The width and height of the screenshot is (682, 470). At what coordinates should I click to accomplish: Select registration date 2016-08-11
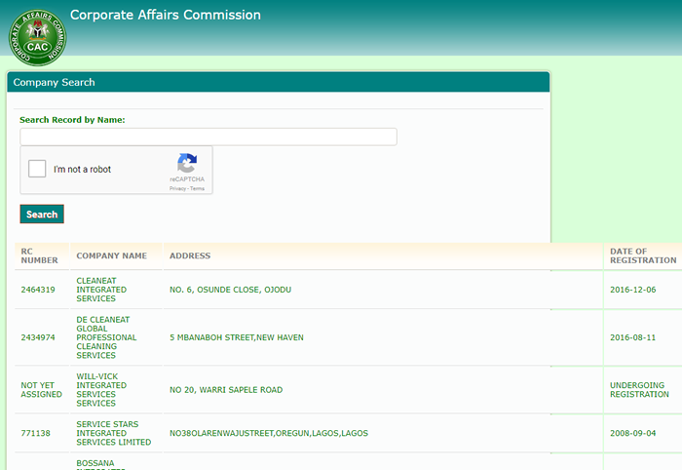[x=633, y=337]
